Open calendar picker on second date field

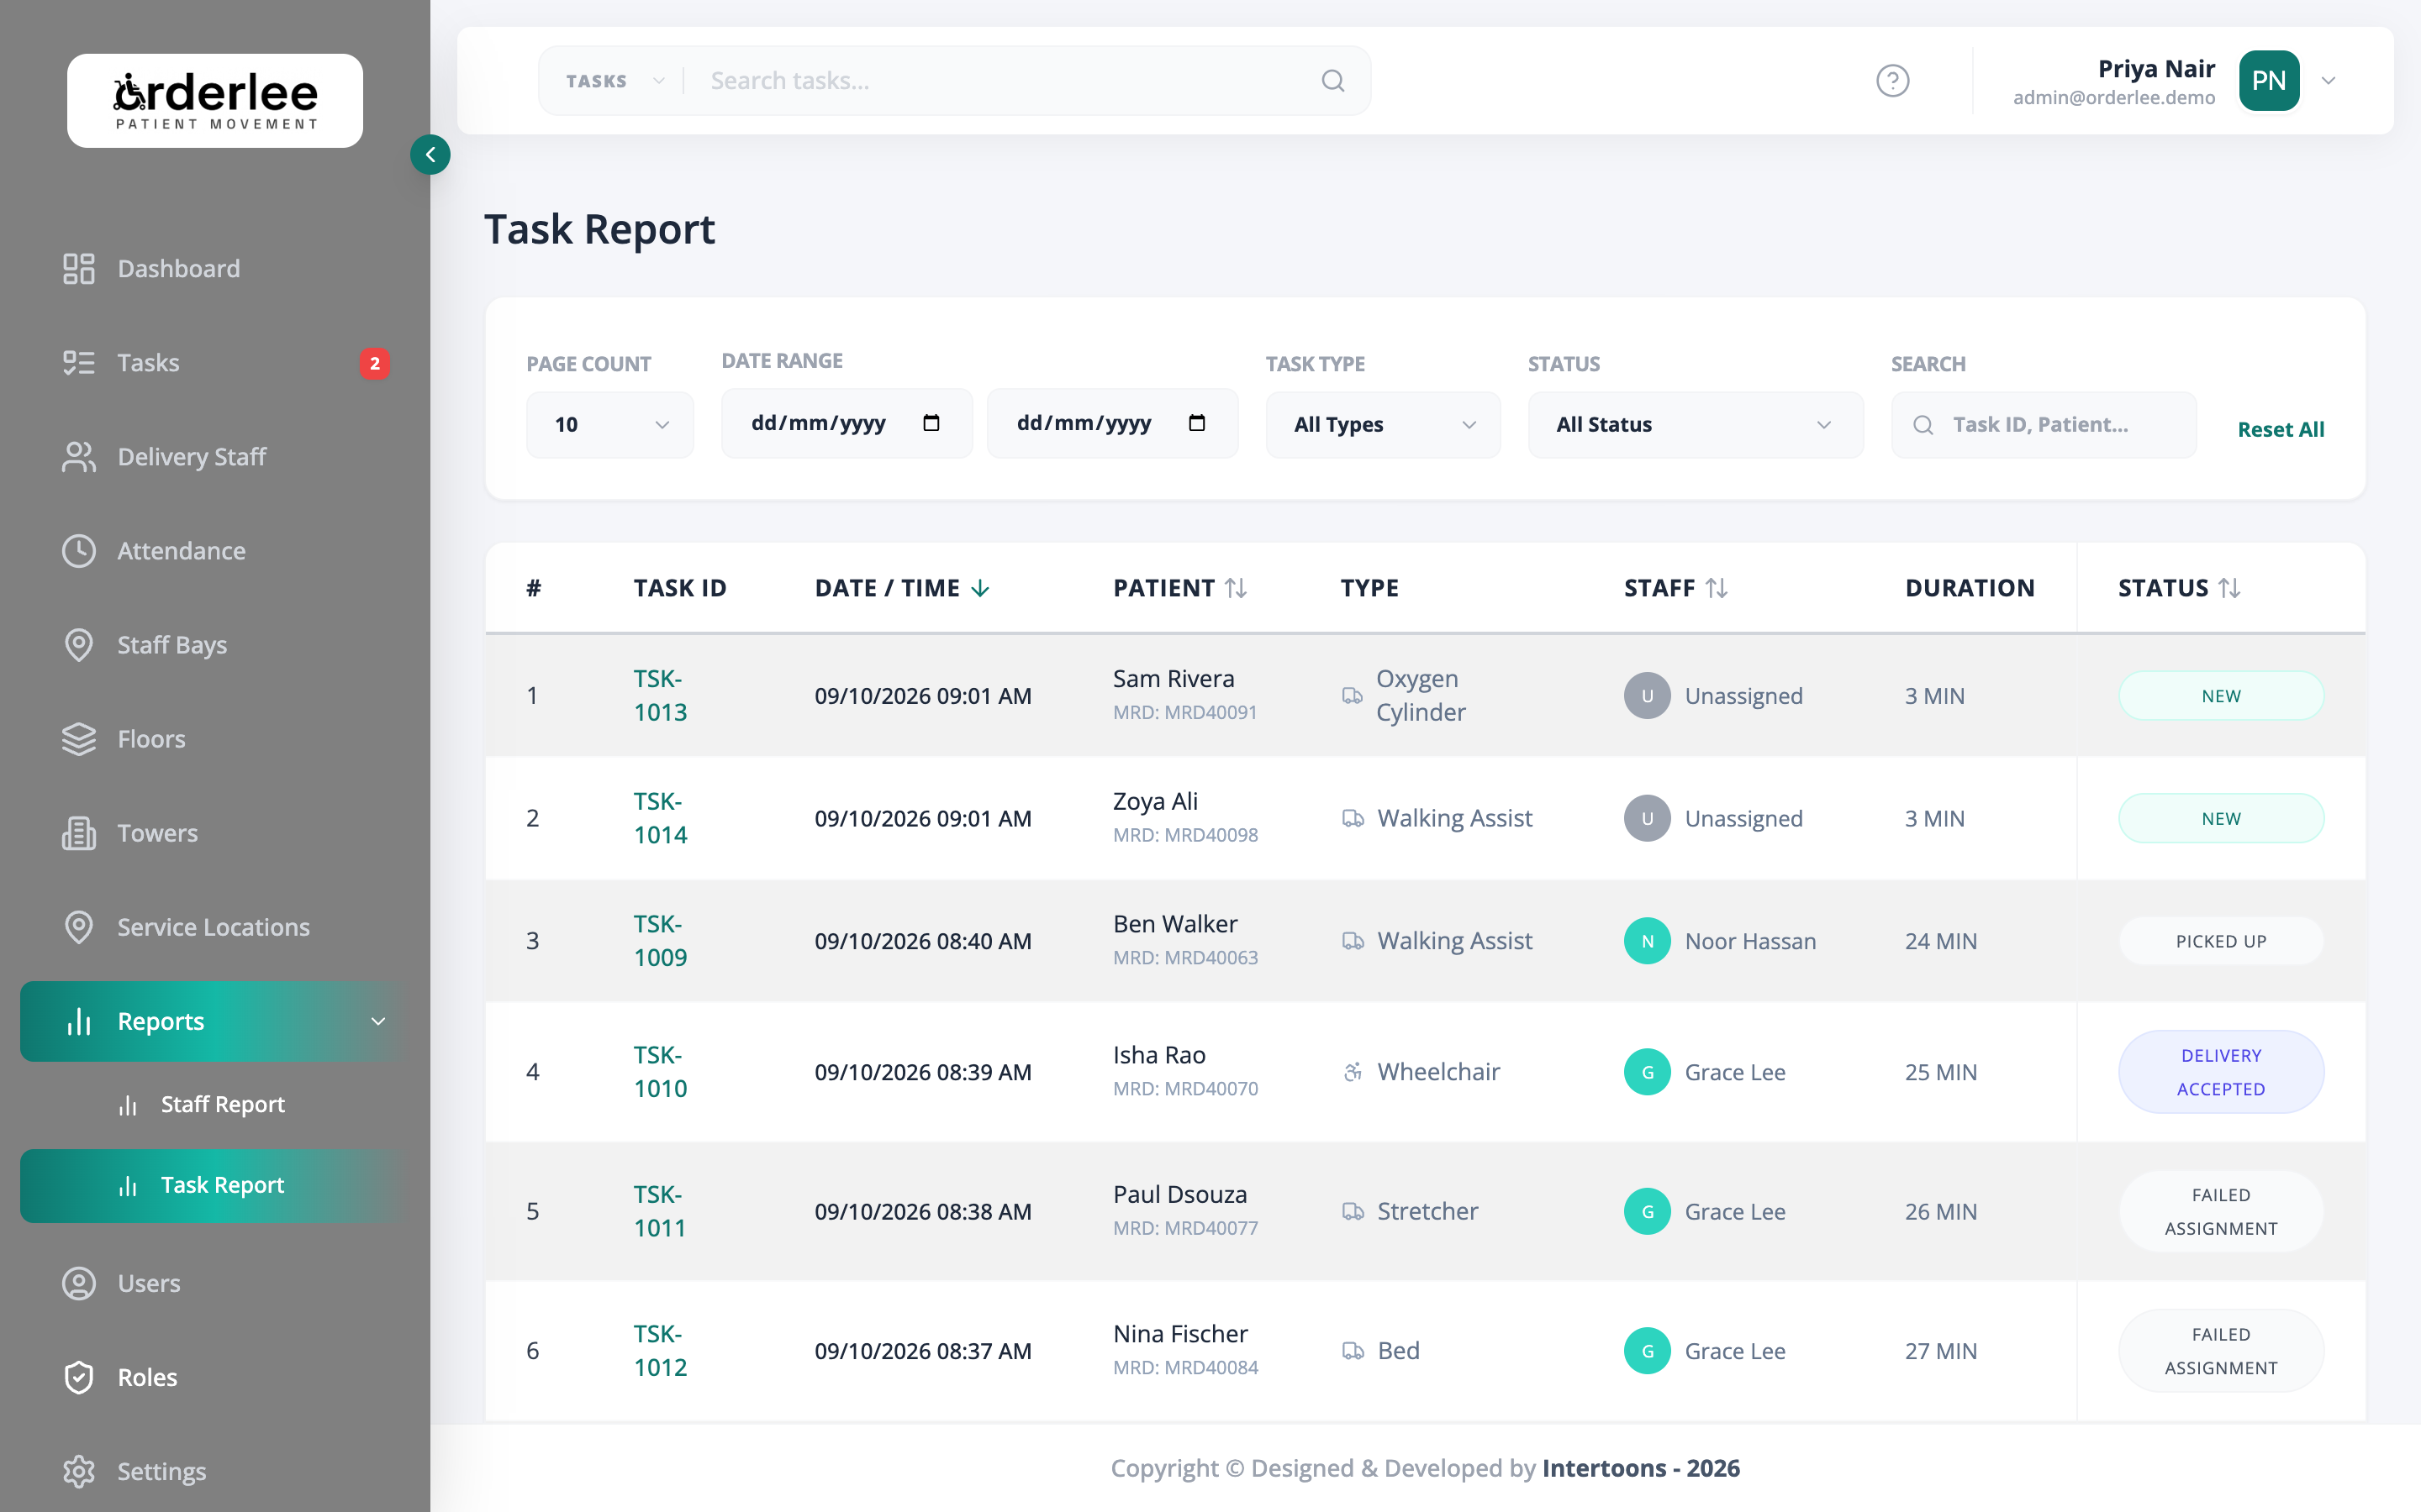tap(1196, 423)
